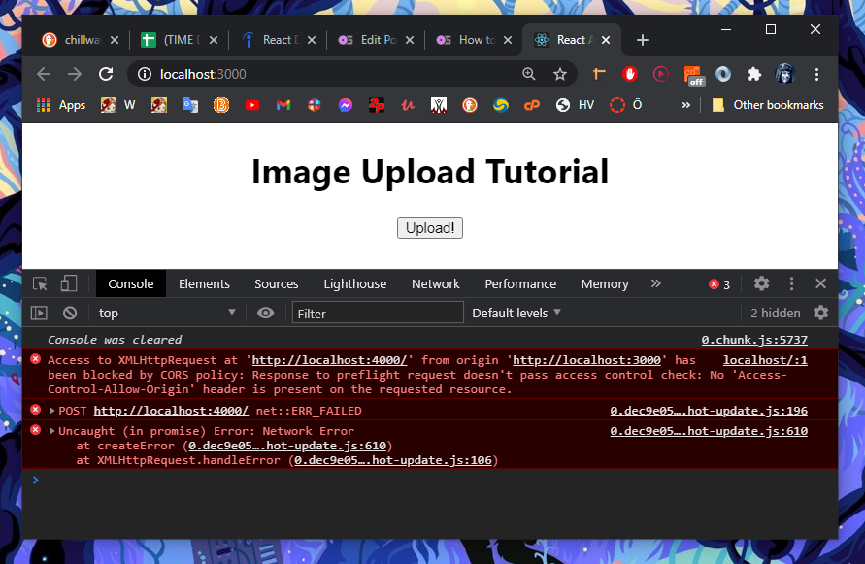The height and width of the screenshot is (564, 865).
Task: Open the console sidebar icon
Action: coord(39,312)
